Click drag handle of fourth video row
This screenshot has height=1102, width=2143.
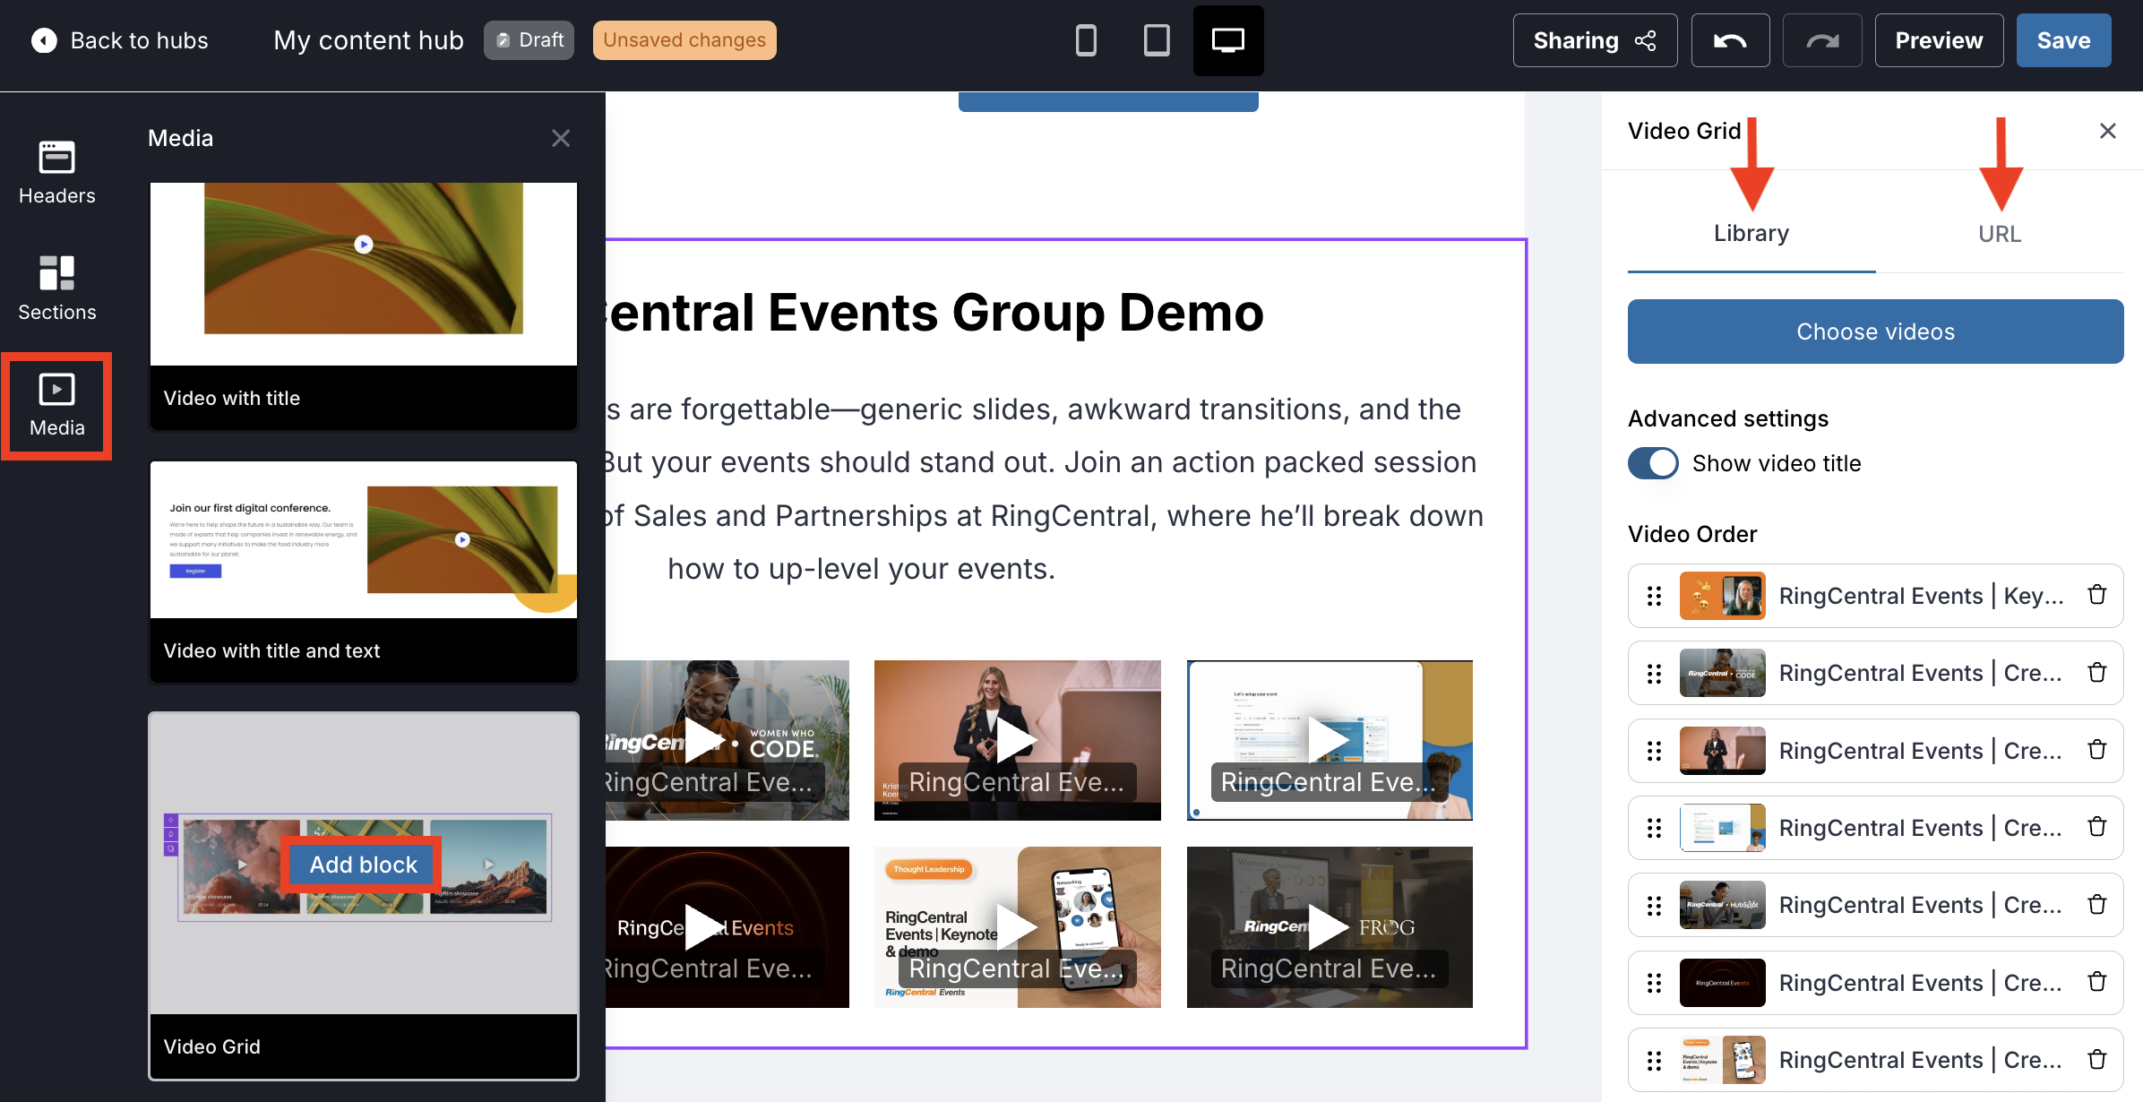[x=1654, y=828]
